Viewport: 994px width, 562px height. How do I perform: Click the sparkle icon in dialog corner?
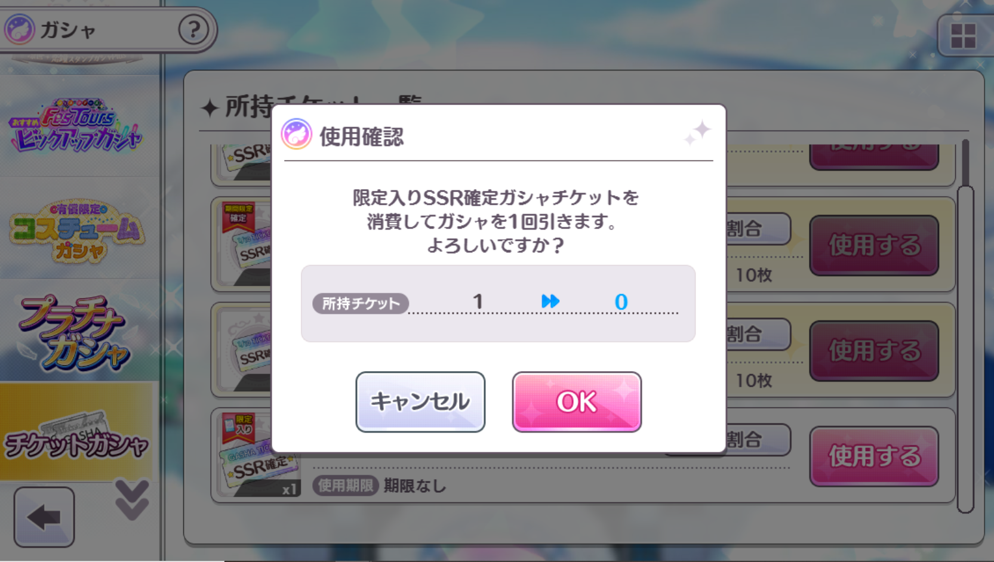[697, 132]
